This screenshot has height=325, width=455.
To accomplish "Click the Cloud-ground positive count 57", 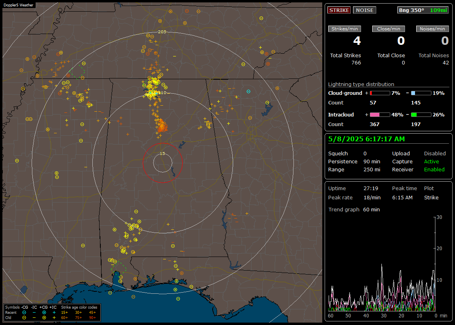I will pos(373,103).
